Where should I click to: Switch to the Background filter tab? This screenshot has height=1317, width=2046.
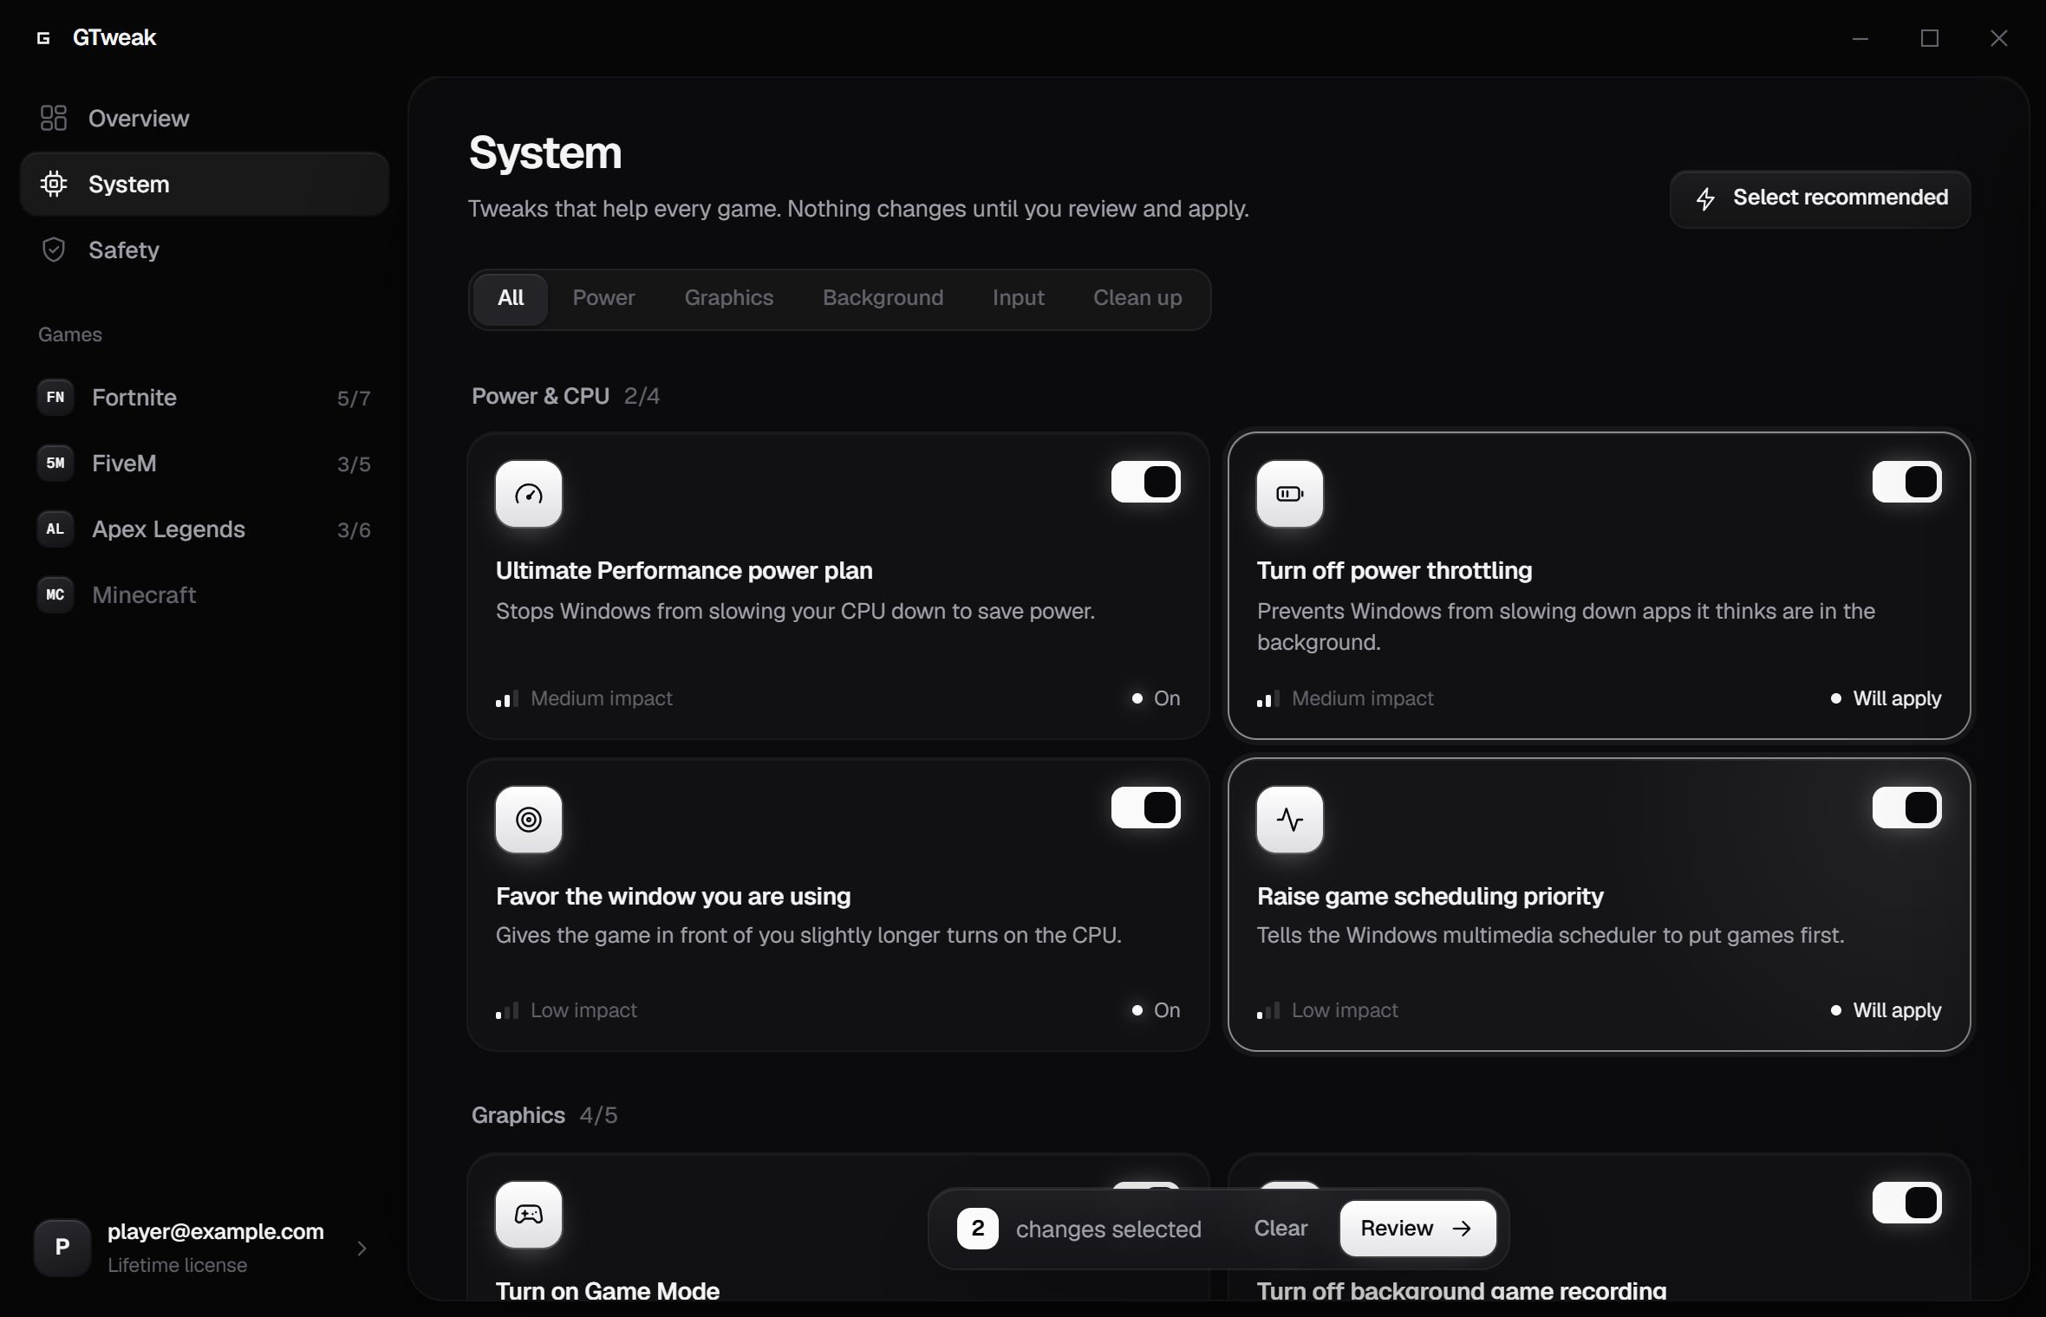pos(883,299)
